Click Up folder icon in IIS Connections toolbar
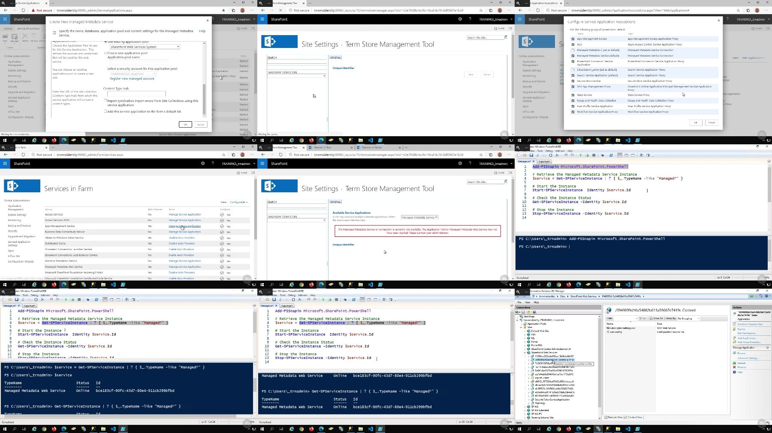772x433 pixels. [x=529, y=312]
